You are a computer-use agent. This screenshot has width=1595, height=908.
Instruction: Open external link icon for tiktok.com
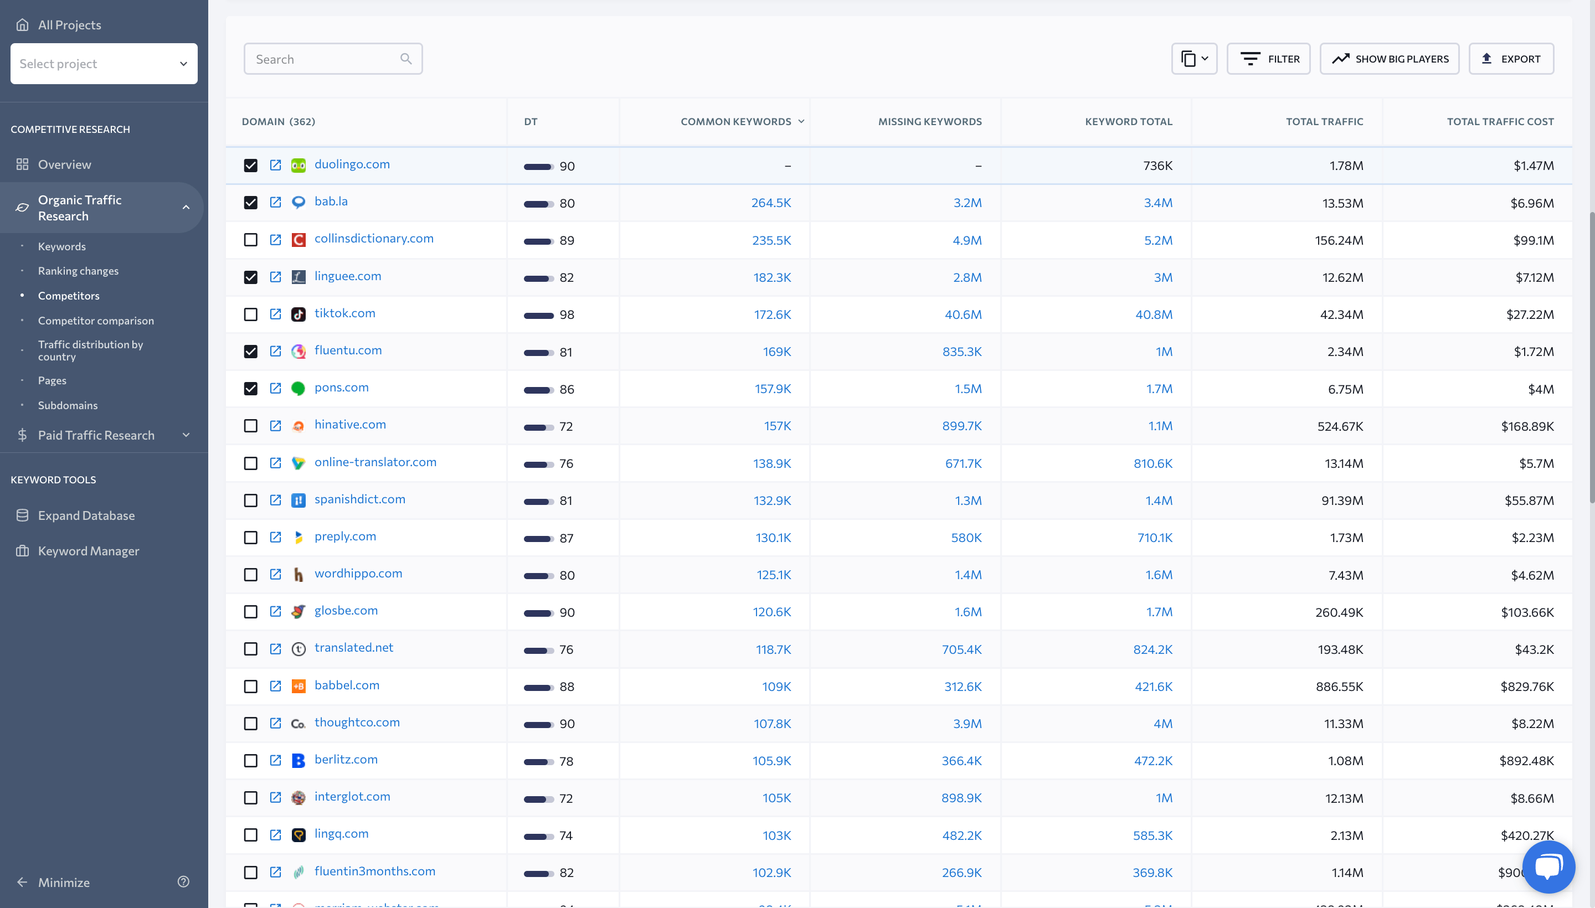coord(275,314)
